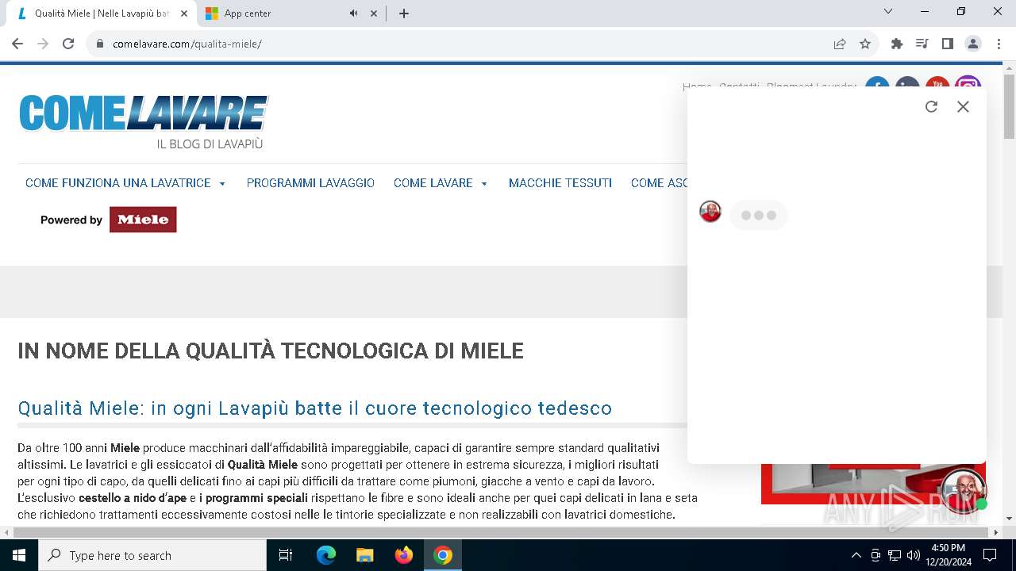Open the Windows Start menu
The height and width of the screenshot is (571, 1016).
(19, 555)
